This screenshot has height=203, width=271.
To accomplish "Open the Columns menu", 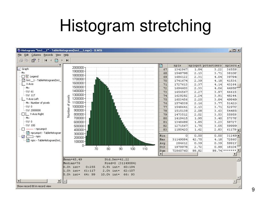I will 36,55.
